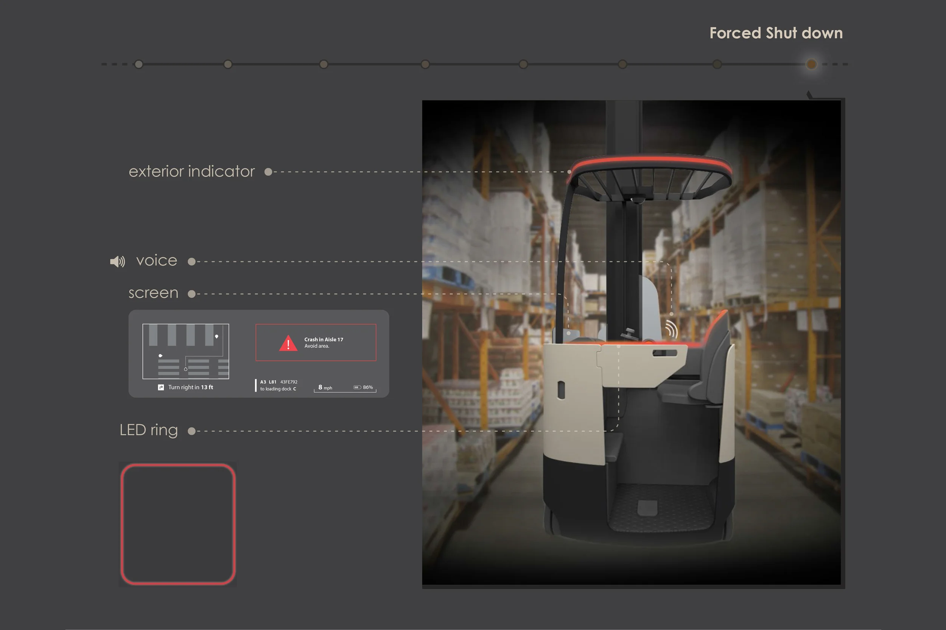Select the first dot on the timeline
This screenshot has height=630, width=946.
pyautogui.click(x=139, y=64)
